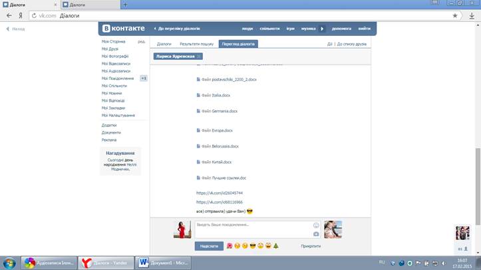
Task: Open Мої Налаштування in sidebar
Action: 118,115
